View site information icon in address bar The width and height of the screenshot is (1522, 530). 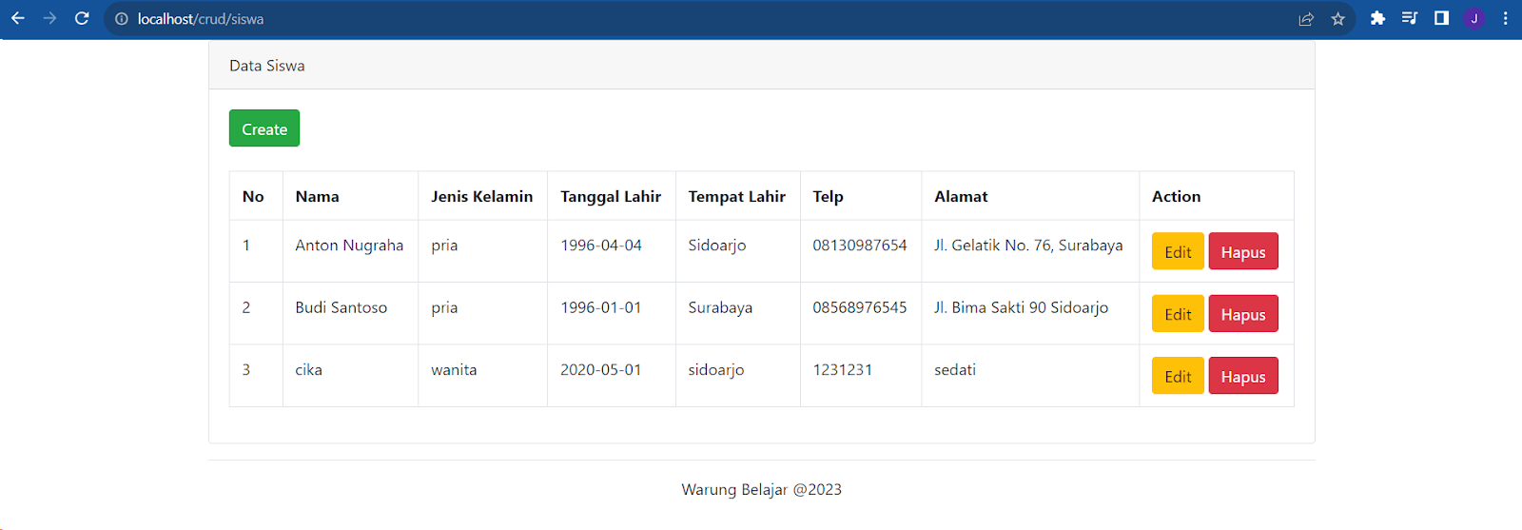[122, 19]
